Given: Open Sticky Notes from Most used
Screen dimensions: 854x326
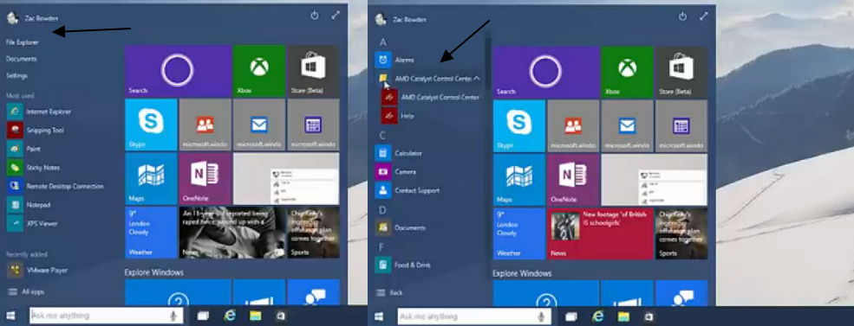Looking at the screenshot, I should tap(33, 168).
